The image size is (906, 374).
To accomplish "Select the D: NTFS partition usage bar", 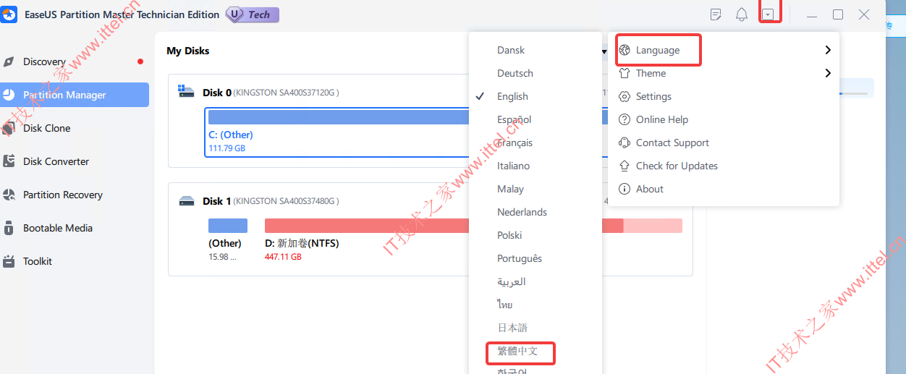I will click(x=473, y=226).
